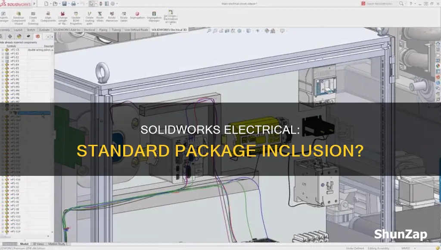The image size is (441, 250).
Task: Run the Route Harnesses command
Action: click(x=112, y=17)
